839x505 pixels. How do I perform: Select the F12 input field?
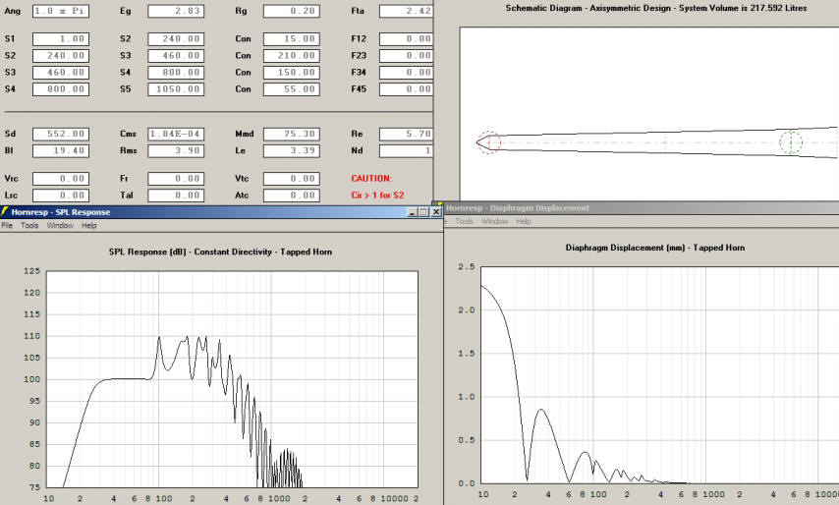(x=406, y=39)
